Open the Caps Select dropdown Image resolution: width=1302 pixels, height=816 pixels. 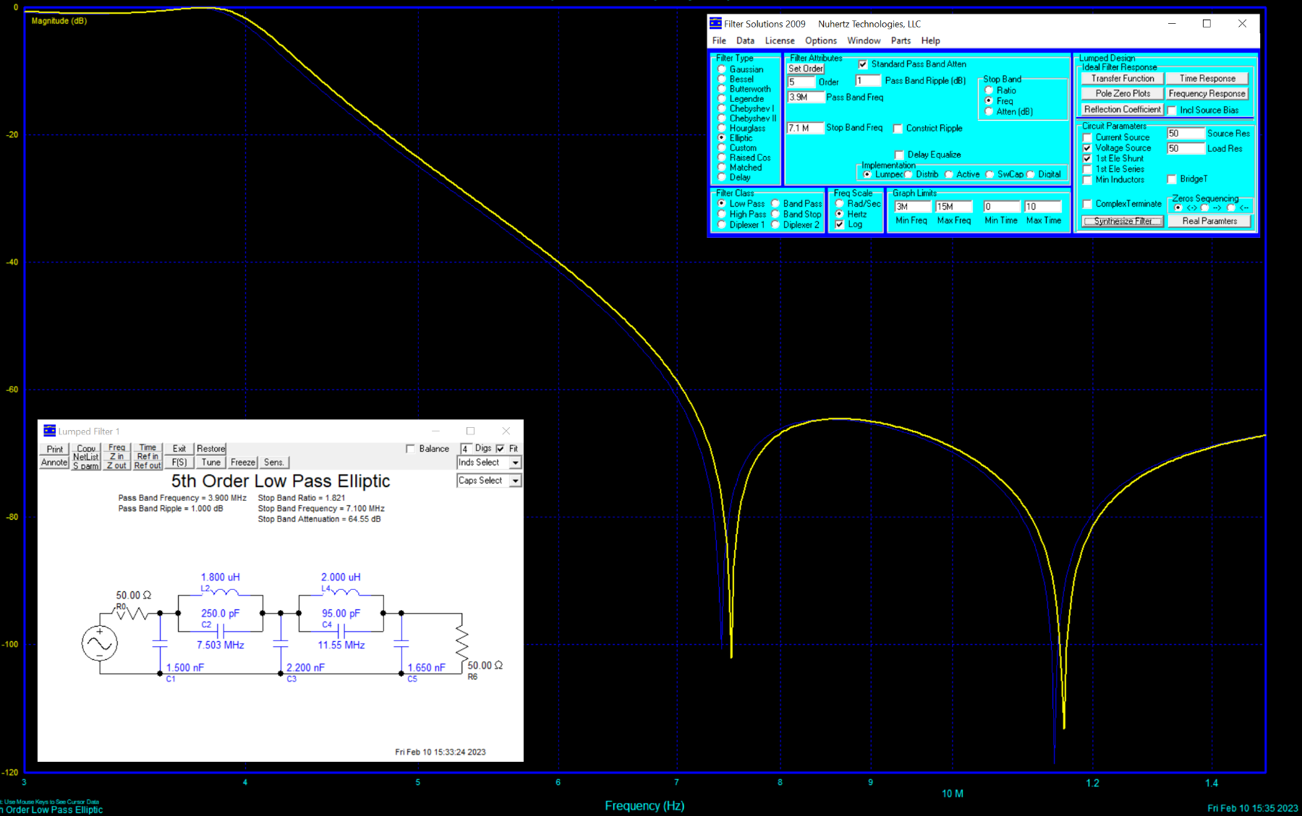point(515,481)
